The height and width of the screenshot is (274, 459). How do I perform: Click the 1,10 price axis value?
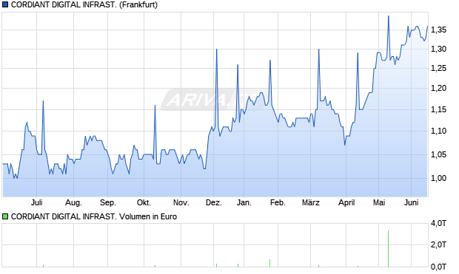tap(438, 131)
